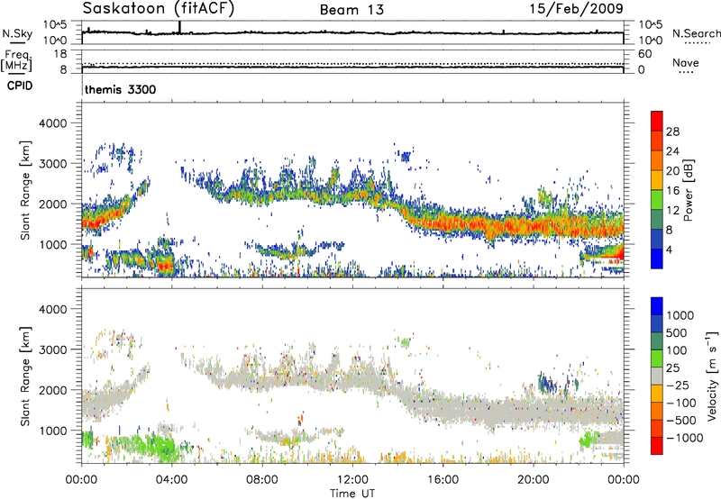The width and height of the screenshot is (721, 499).
Task: Click the '18' frequency tick label
Action: [60, 54]
